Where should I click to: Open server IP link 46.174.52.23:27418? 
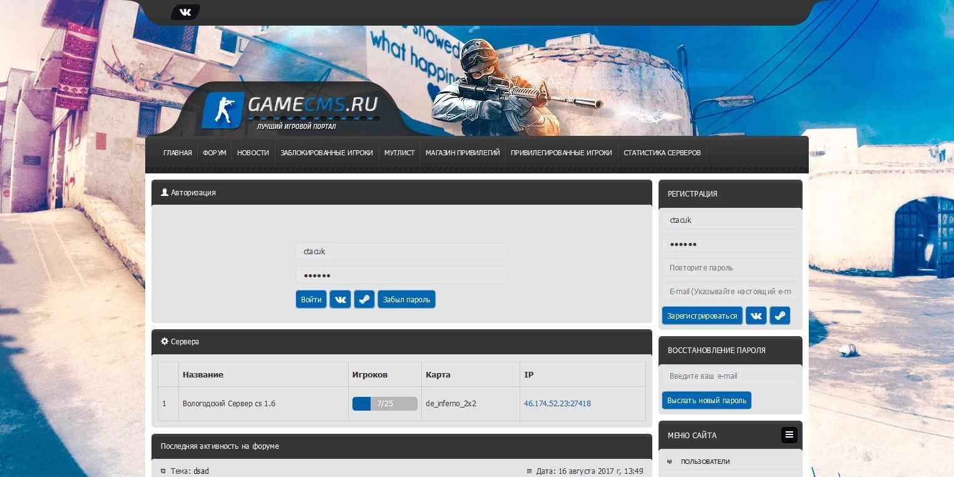(x=557, y=404)
